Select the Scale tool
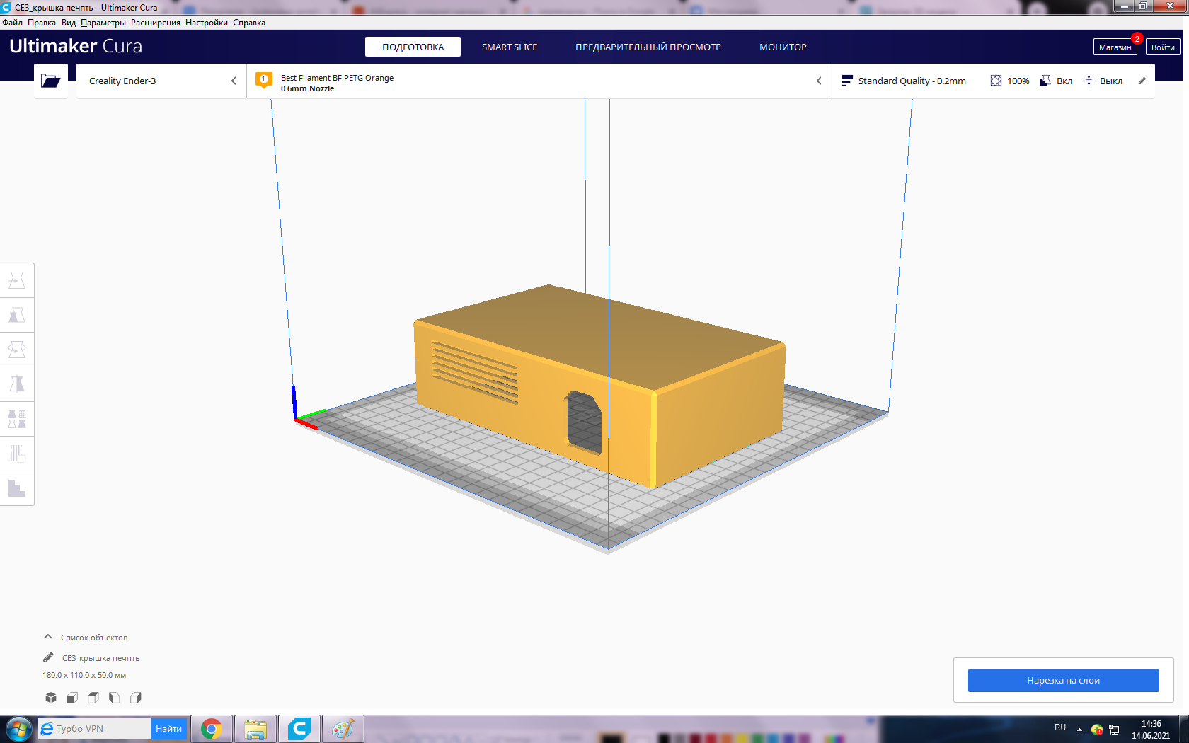Image resolution: width=1189 pixels, height=743 pixels. 17,315
